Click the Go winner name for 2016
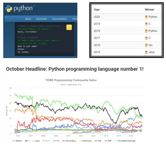Viewport: 166px width, 146px height. [150, 45]
